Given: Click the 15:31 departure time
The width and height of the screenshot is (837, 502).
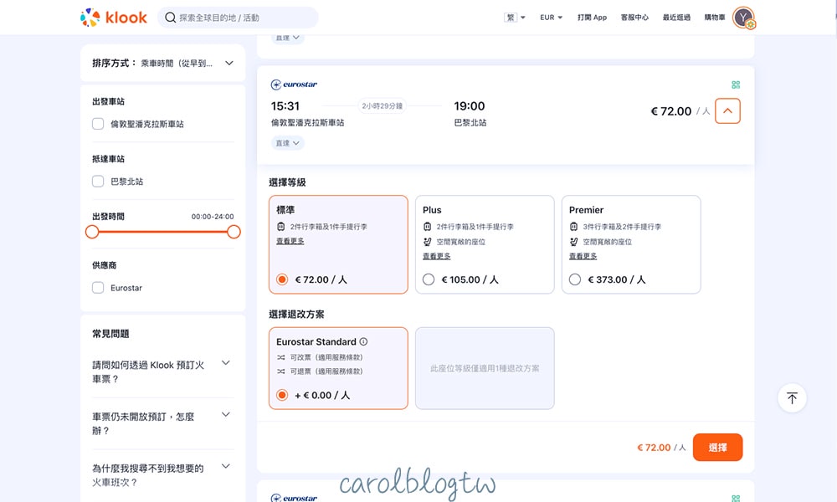Looking at the screenshot, I should pyautogui.click(x=285, y=106).
